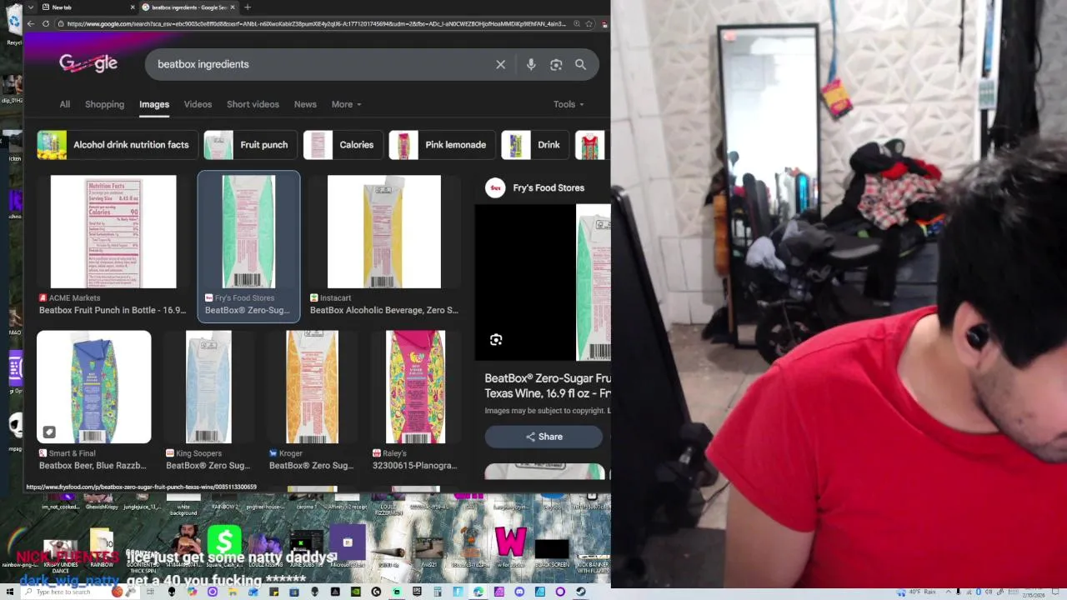Clear the search box with the X icon
1067x600 pixels.
tap(500, 64)
